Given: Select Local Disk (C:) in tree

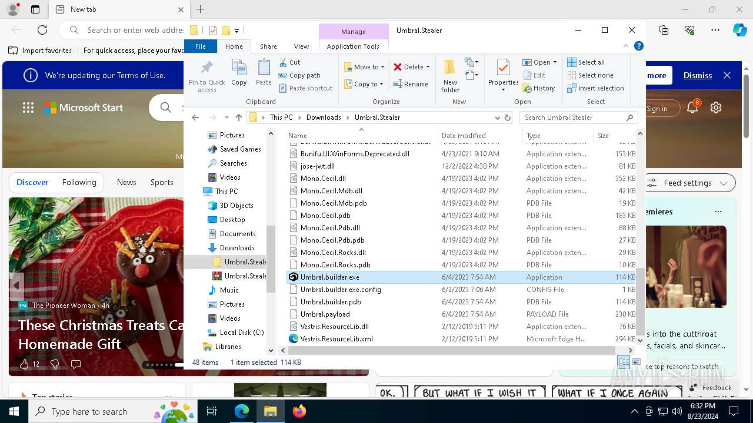Looking at the screenshot, I should pyautogui.click(x=235, y=333).
